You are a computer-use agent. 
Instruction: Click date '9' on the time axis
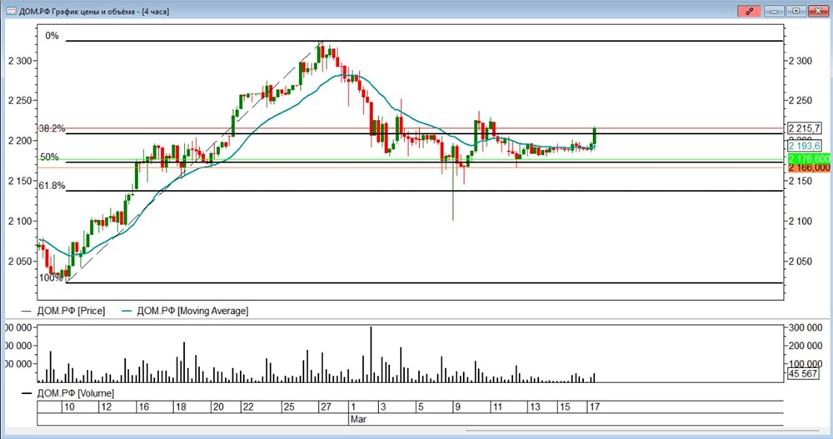[x=457, y=407]
